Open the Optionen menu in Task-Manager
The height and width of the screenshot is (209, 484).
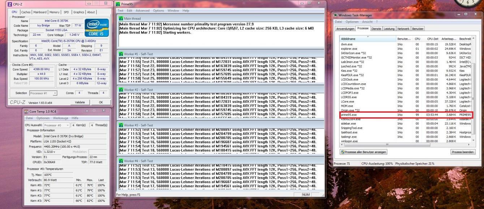pyautogui.click(x=352, y=22)
